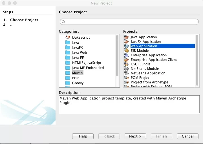Screen dimensions: 203x144
Task: Select the Java EE category
Action: click(x=78, y=57)
